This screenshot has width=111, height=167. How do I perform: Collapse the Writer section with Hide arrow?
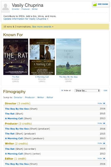coord(104,143)
